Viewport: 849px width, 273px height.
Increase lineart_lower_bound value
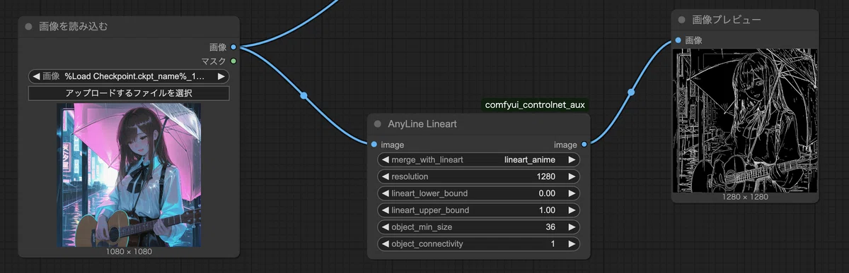click(572, 193)
